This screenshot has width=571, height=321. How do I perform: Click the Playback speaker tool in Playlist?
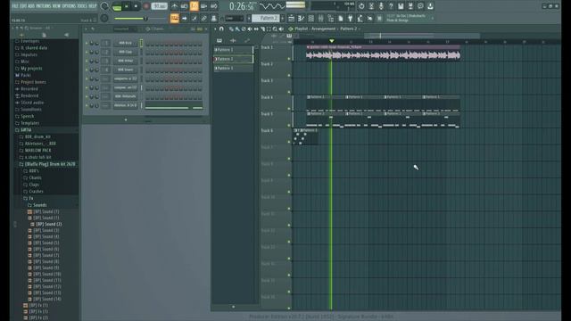click(x=281, y=29)
